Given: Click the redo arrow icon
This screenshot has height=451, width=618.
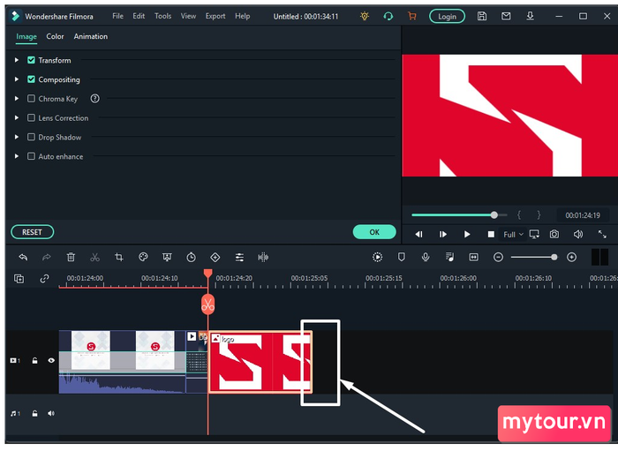Looking at the screenshot, I should coord(47,258).
